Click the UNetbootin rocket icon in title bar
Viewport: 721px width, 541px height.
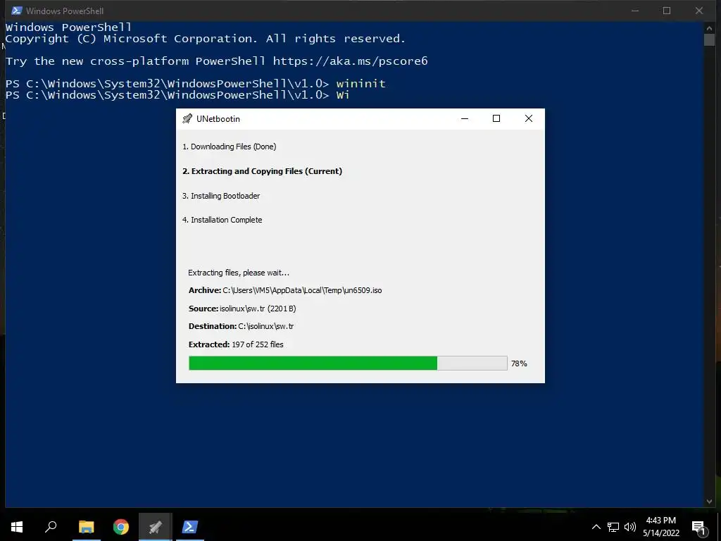[x=187, y=118]
